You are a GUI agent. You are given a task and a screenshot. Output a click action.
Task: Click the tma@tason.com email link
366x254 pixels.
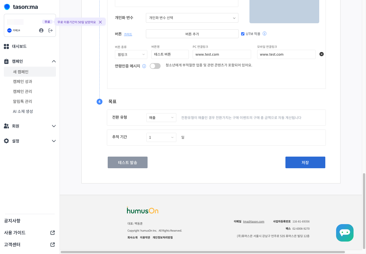254,222
